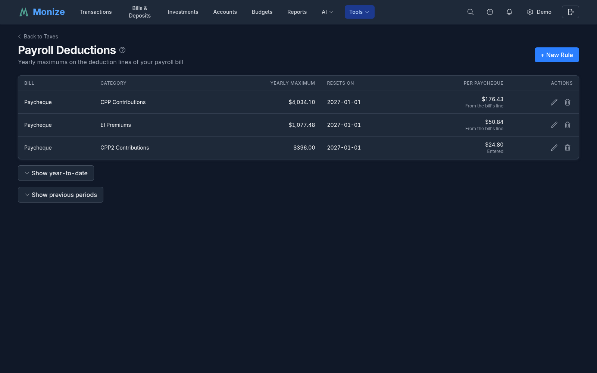
Task: Select the CPP2 Contributions category text
Action: 125,148
